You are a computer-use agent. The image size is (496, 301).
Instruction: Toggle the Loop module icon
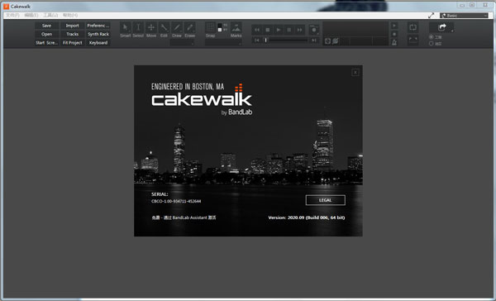(x=413, y=27)
